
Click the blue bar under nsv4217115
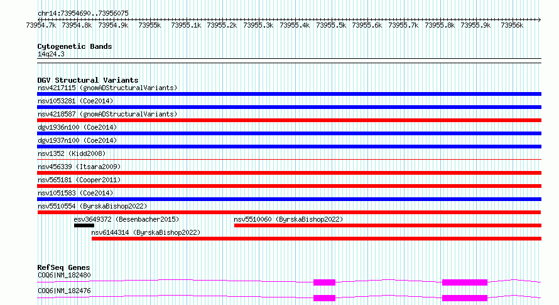pyautogui.click(x=289, y=94)
